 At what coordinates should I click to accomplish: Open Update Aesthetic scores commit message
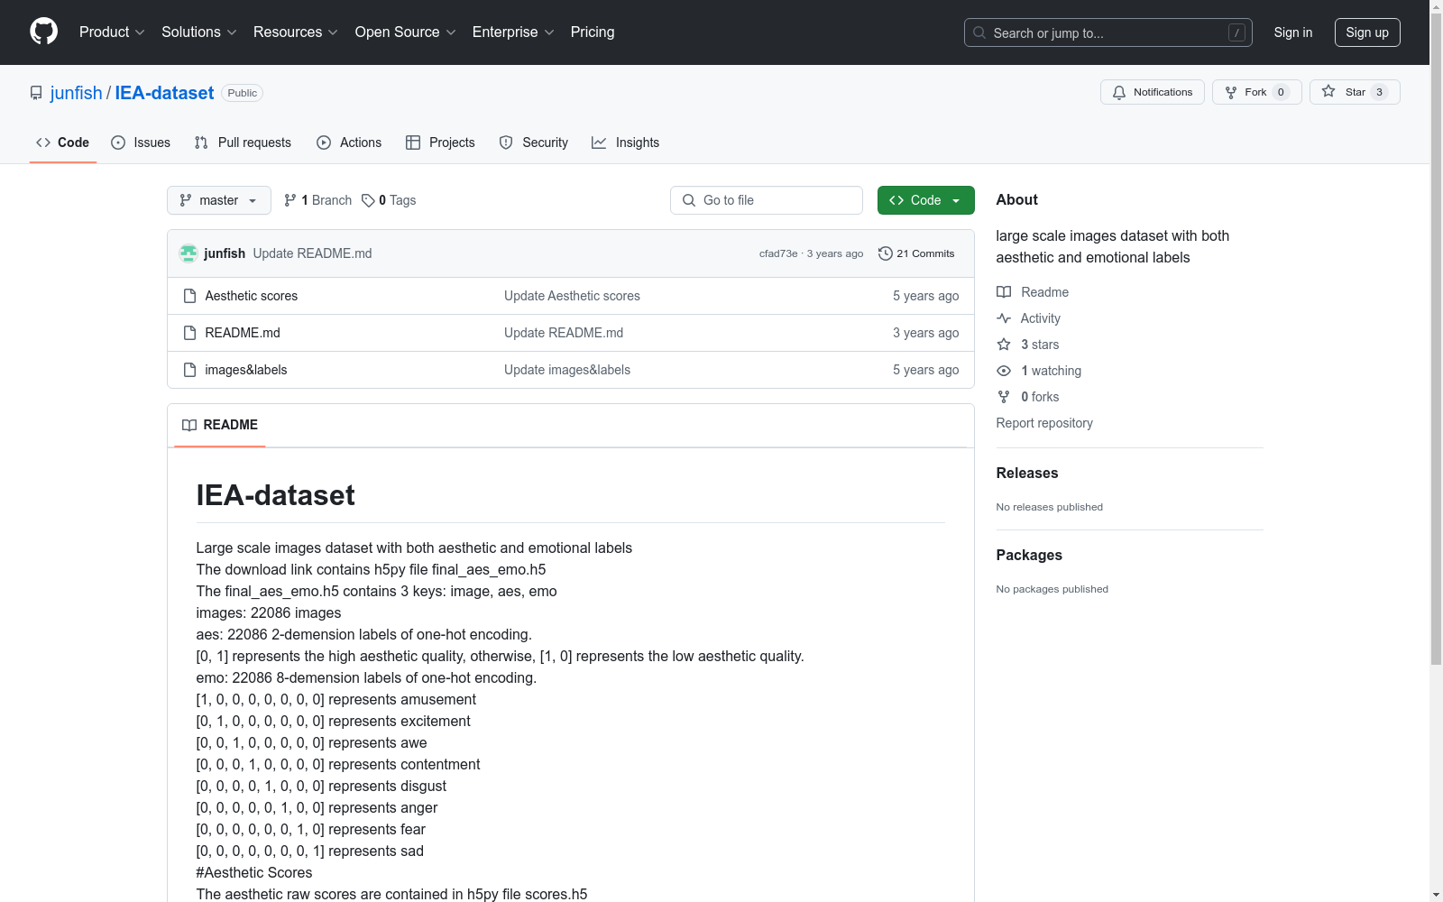pos(572,296)
